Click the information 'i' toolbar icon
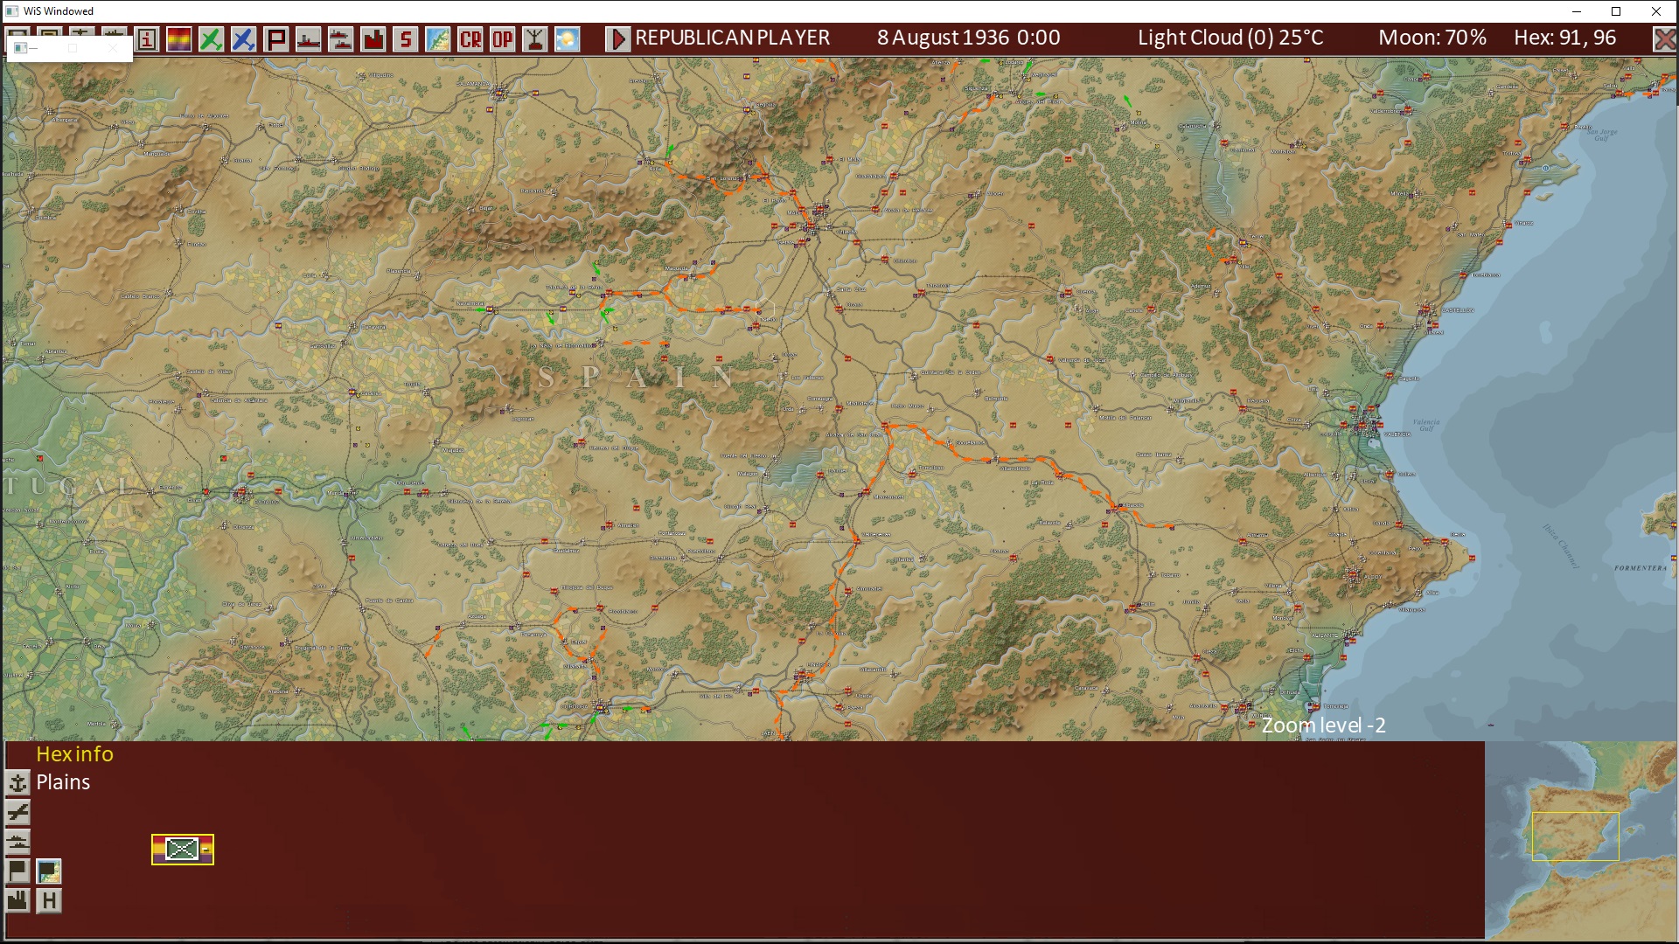The image size is (1679, 944). tap(147, 39)
